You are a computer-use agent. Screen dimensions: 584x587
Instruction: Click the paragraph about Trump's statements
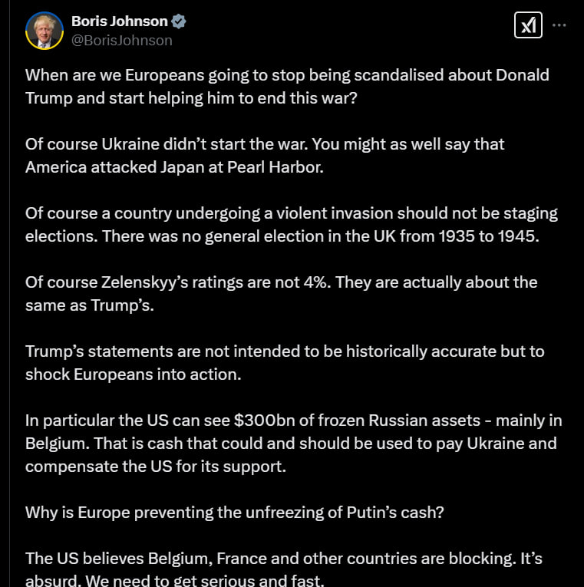[285, 363]
